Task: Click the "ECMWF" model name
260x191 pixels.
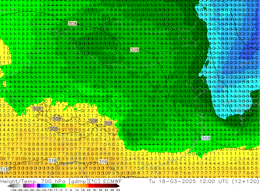Action: point(112,181)
